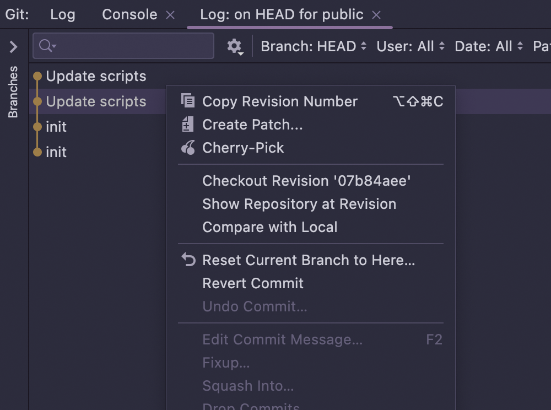Choose Checkout Revision '07b84aee'
This screenshot has height=410, width=551.
307,181
